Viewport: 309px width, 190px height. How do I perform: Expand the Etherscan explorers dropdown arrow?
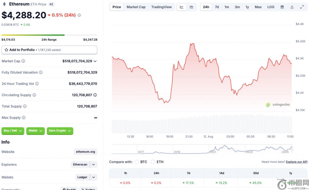tap(94, 165)
